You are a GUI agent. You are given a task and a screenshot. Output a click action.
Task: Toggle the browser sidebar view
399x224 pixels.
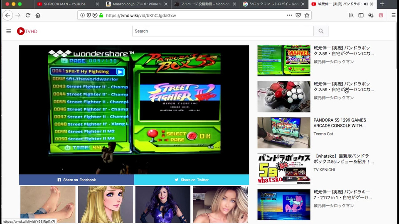click(361, 15)
